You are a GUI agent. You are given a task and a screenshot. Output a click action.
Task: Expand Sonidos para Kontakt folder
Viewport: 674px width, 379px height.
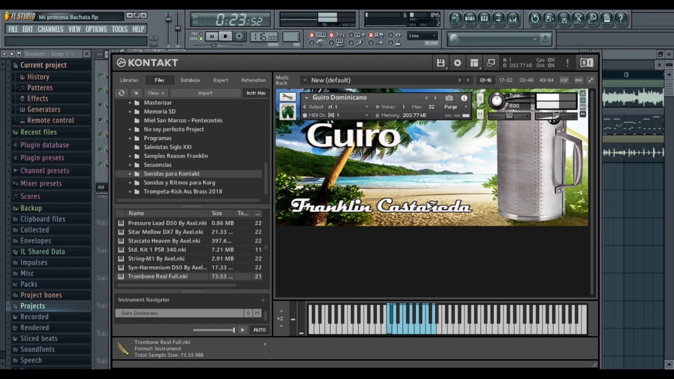click(130, 174)
